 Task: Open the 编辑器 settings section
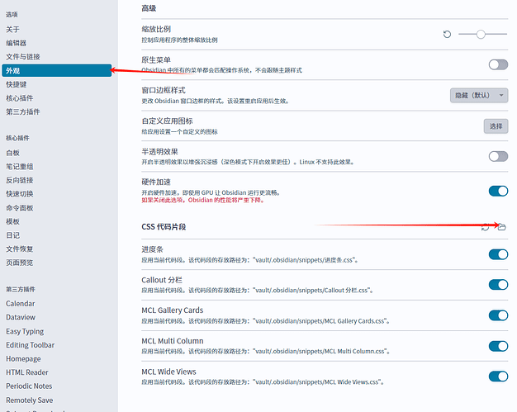[17, 43]
